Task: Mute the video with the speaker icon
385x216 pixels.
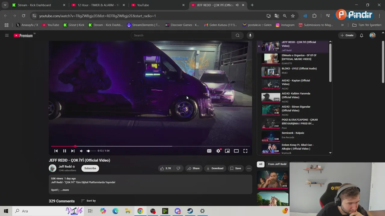Action: click(x=81, y=151)
